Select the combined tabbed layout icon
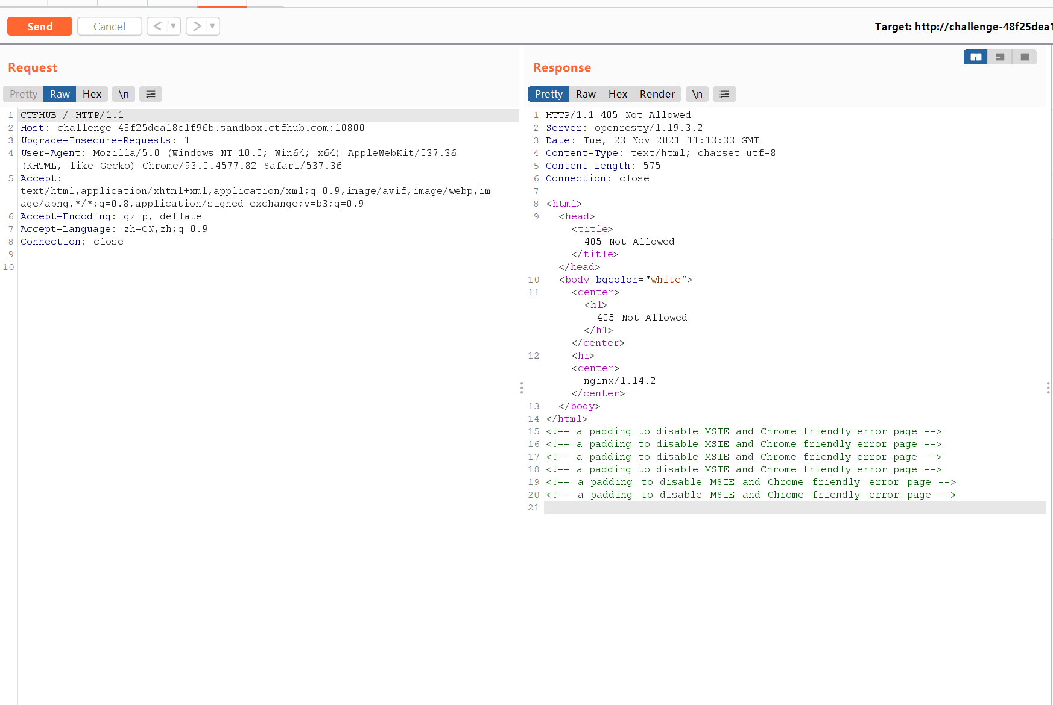Viewport: 1053px width, 705px height. (1025, 57)
